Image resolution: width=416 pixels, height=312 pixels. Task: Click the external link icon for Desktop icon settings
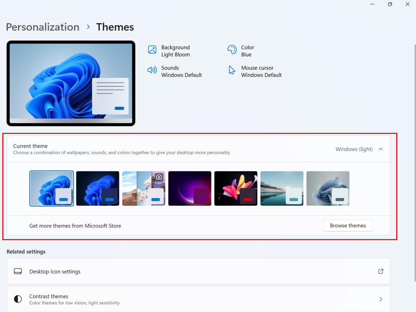(x=380, y=271)
